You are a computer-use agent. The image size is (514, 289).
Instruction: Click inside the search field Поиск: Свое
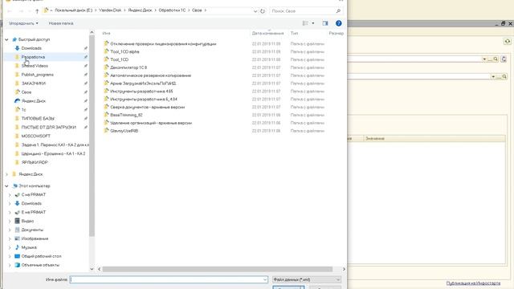click(302, 11)
